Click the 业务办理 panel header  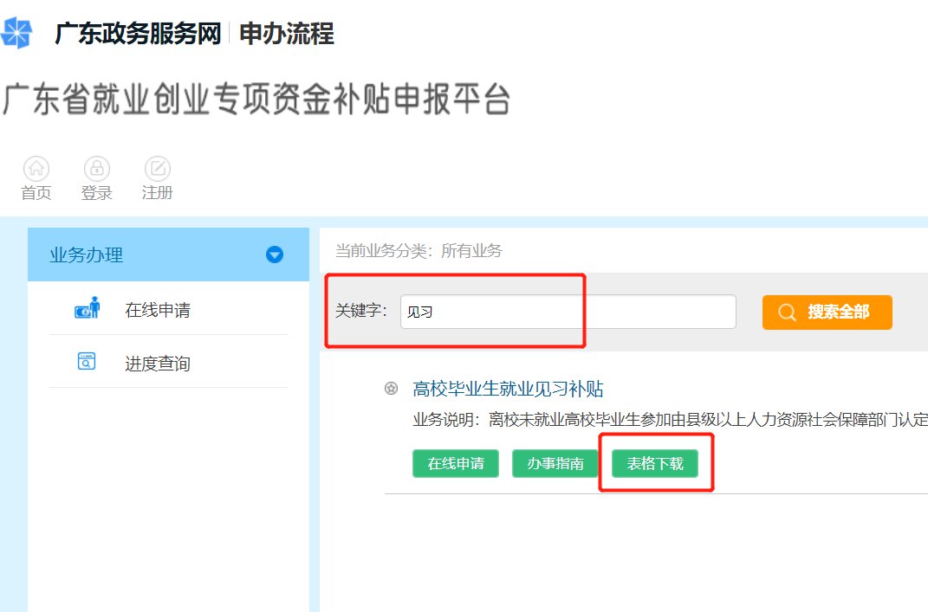pos(169,254)
